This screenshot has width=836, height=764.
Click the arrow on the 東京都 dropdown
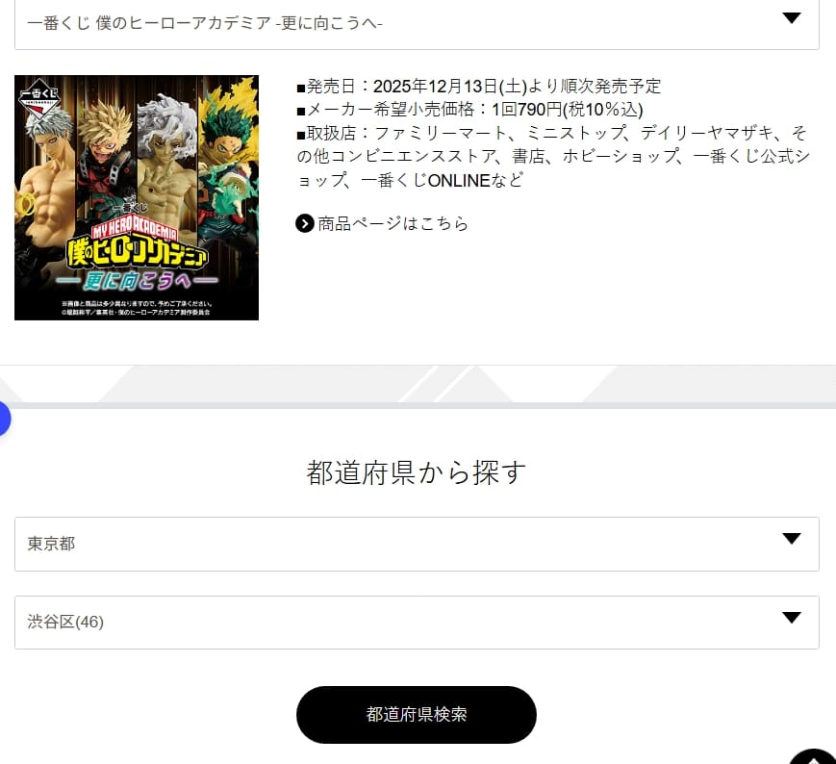pos(791,539)
